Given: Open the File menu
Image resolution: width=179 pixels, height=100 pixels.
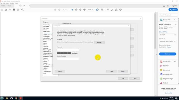Looking at the screenshot, I should [1, 3].
